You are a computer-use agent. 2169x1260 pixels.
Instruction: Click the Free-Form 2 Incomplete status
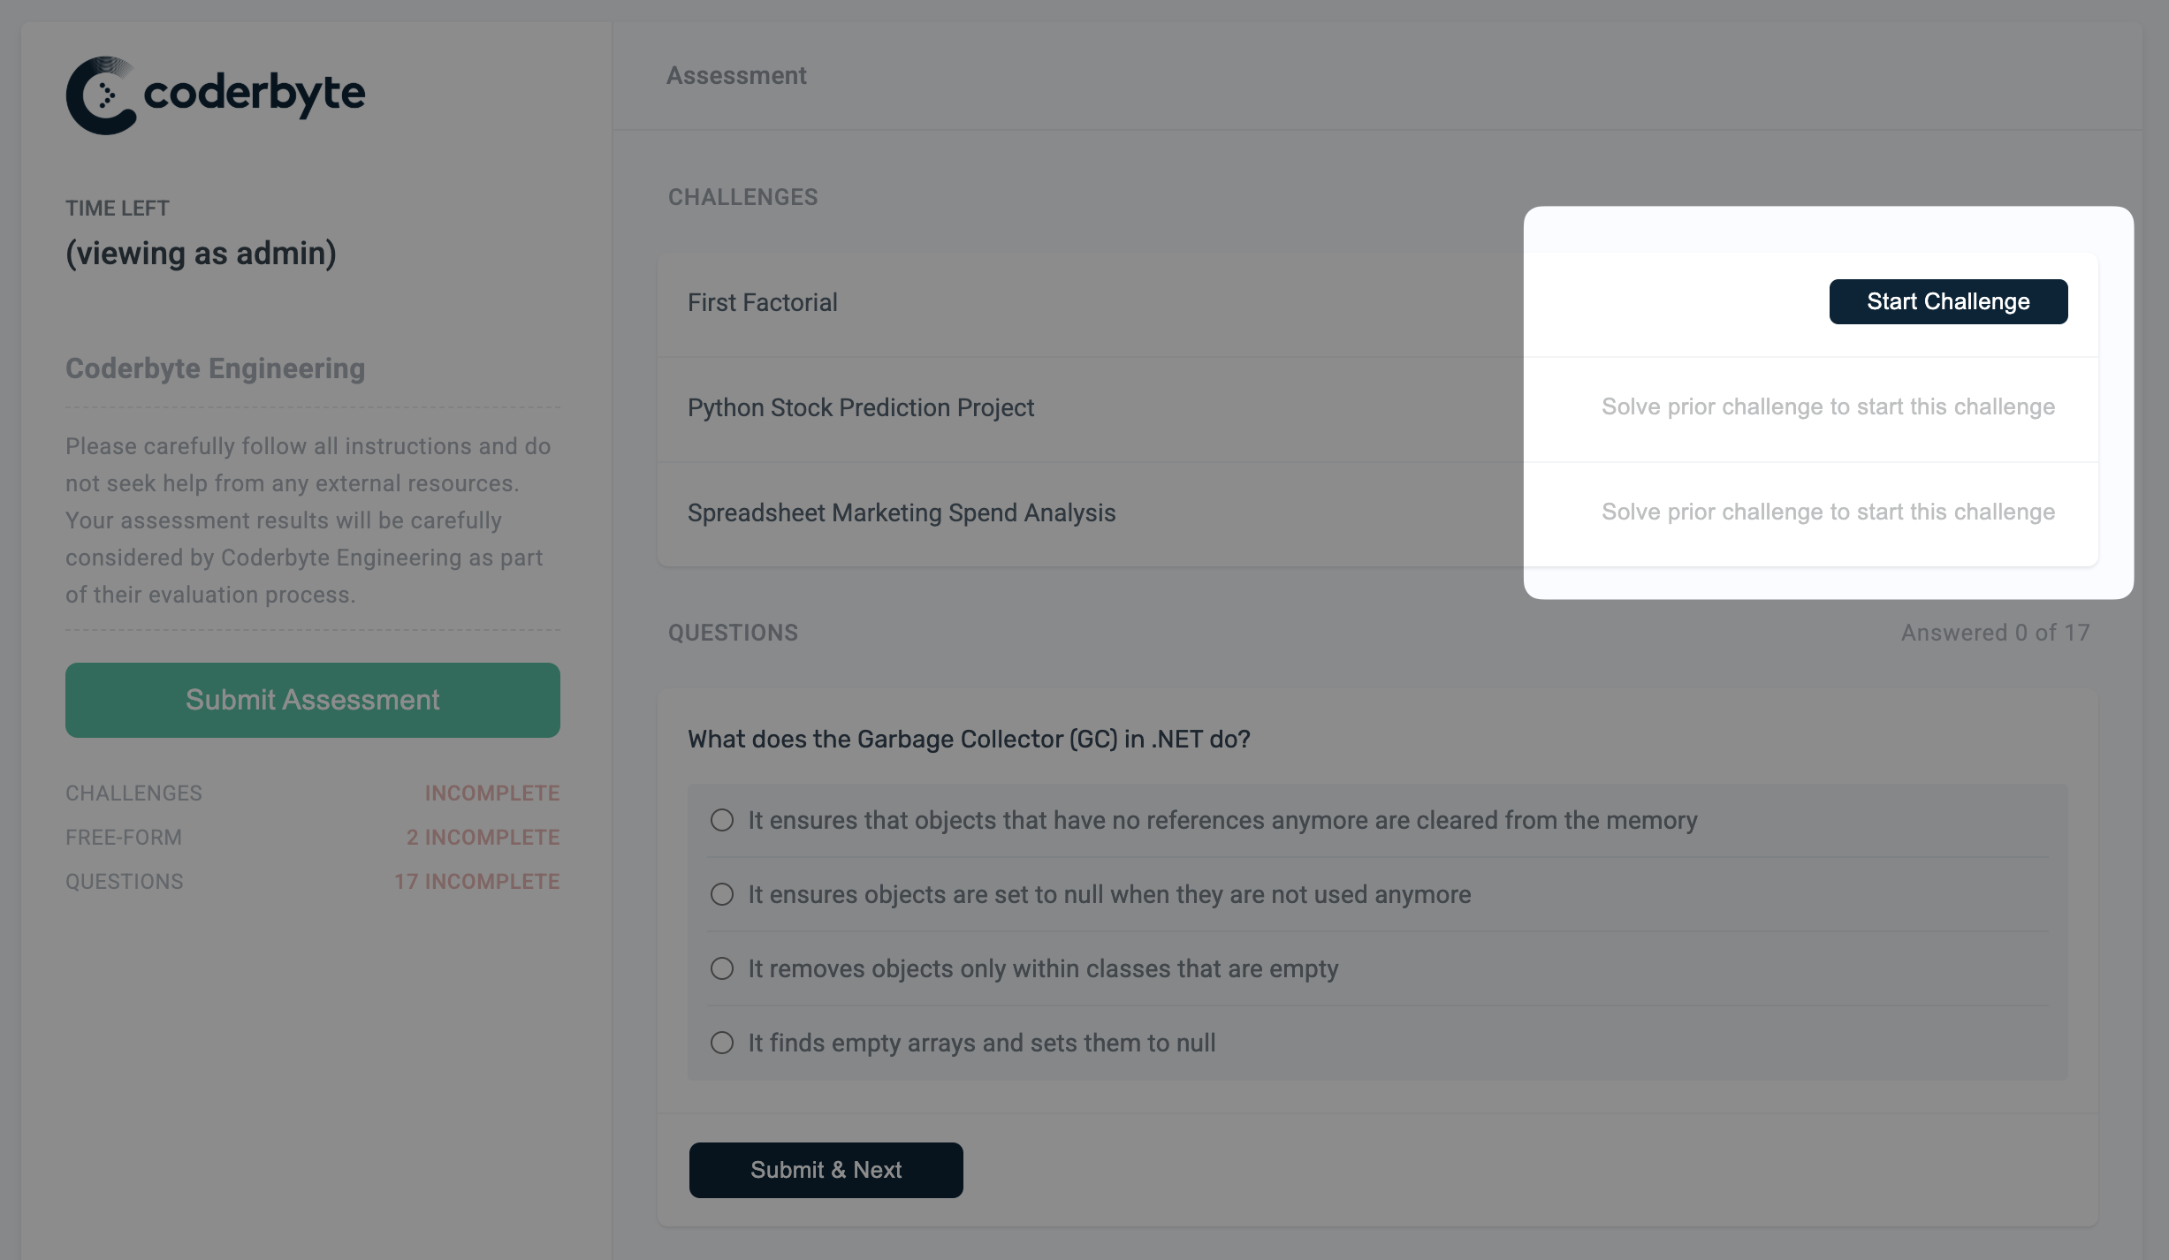tap(483, 838)
